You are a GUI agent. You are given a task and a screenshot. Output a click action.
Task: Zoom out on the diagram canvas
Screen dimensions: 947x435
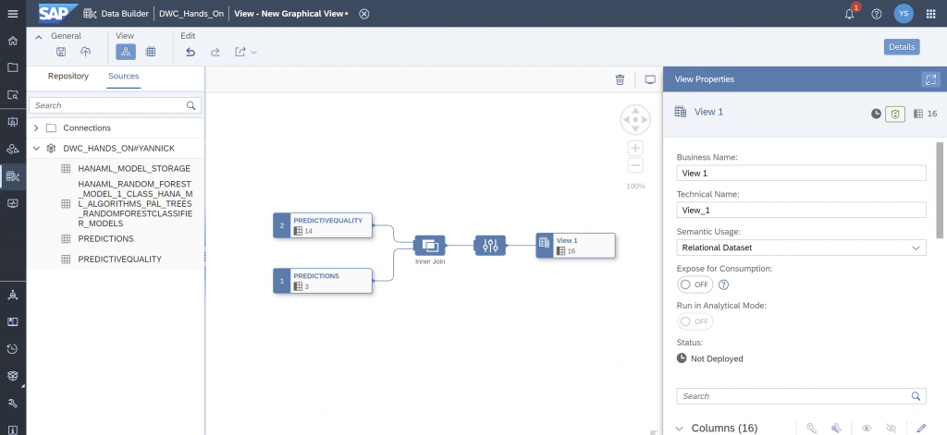(635, 166)
